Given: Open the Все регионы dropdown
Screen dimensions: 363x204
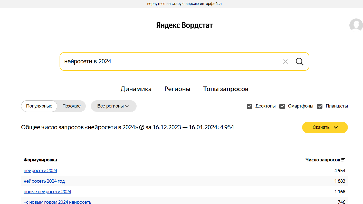Looking at the screenshot, I should tap(113, 106).
